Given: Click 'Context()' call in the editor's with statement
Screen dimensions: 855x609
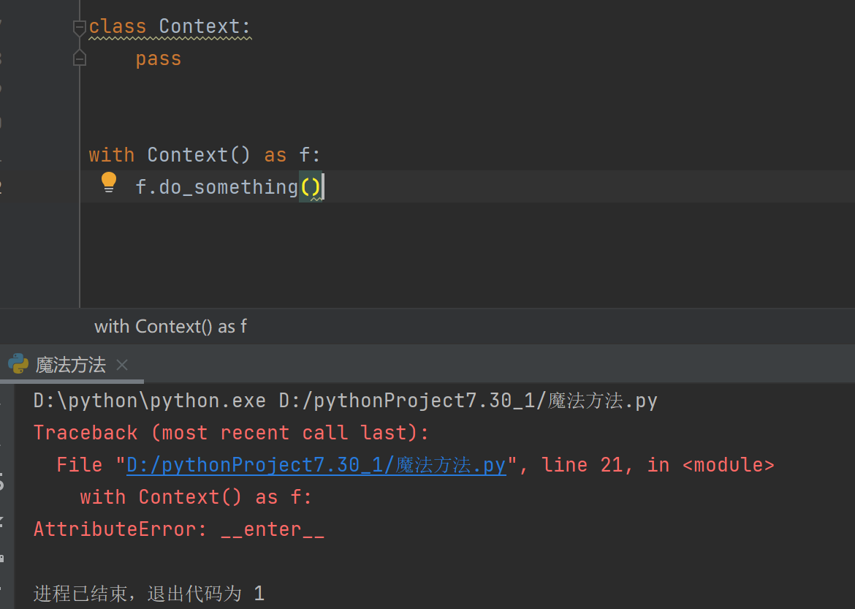Looking at the screenshot, I should (x=199, y=155).
